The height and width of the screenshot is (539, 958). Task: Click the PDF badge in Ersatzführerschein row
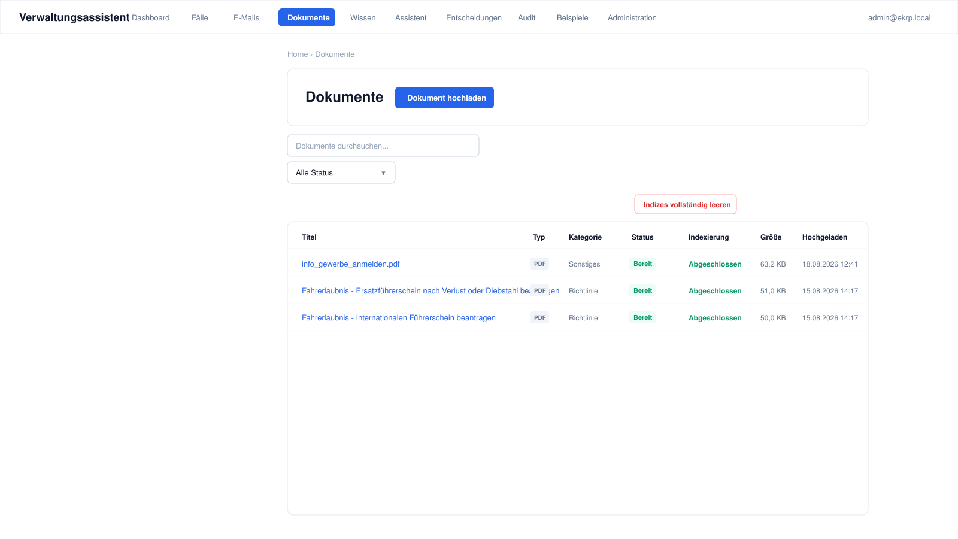(x=539, y=291)
